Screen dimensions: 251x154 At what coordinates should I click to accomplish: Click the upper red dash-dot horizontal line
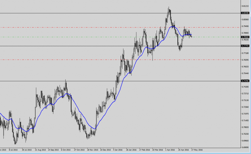pyautogui.click(x=98, y=27)
